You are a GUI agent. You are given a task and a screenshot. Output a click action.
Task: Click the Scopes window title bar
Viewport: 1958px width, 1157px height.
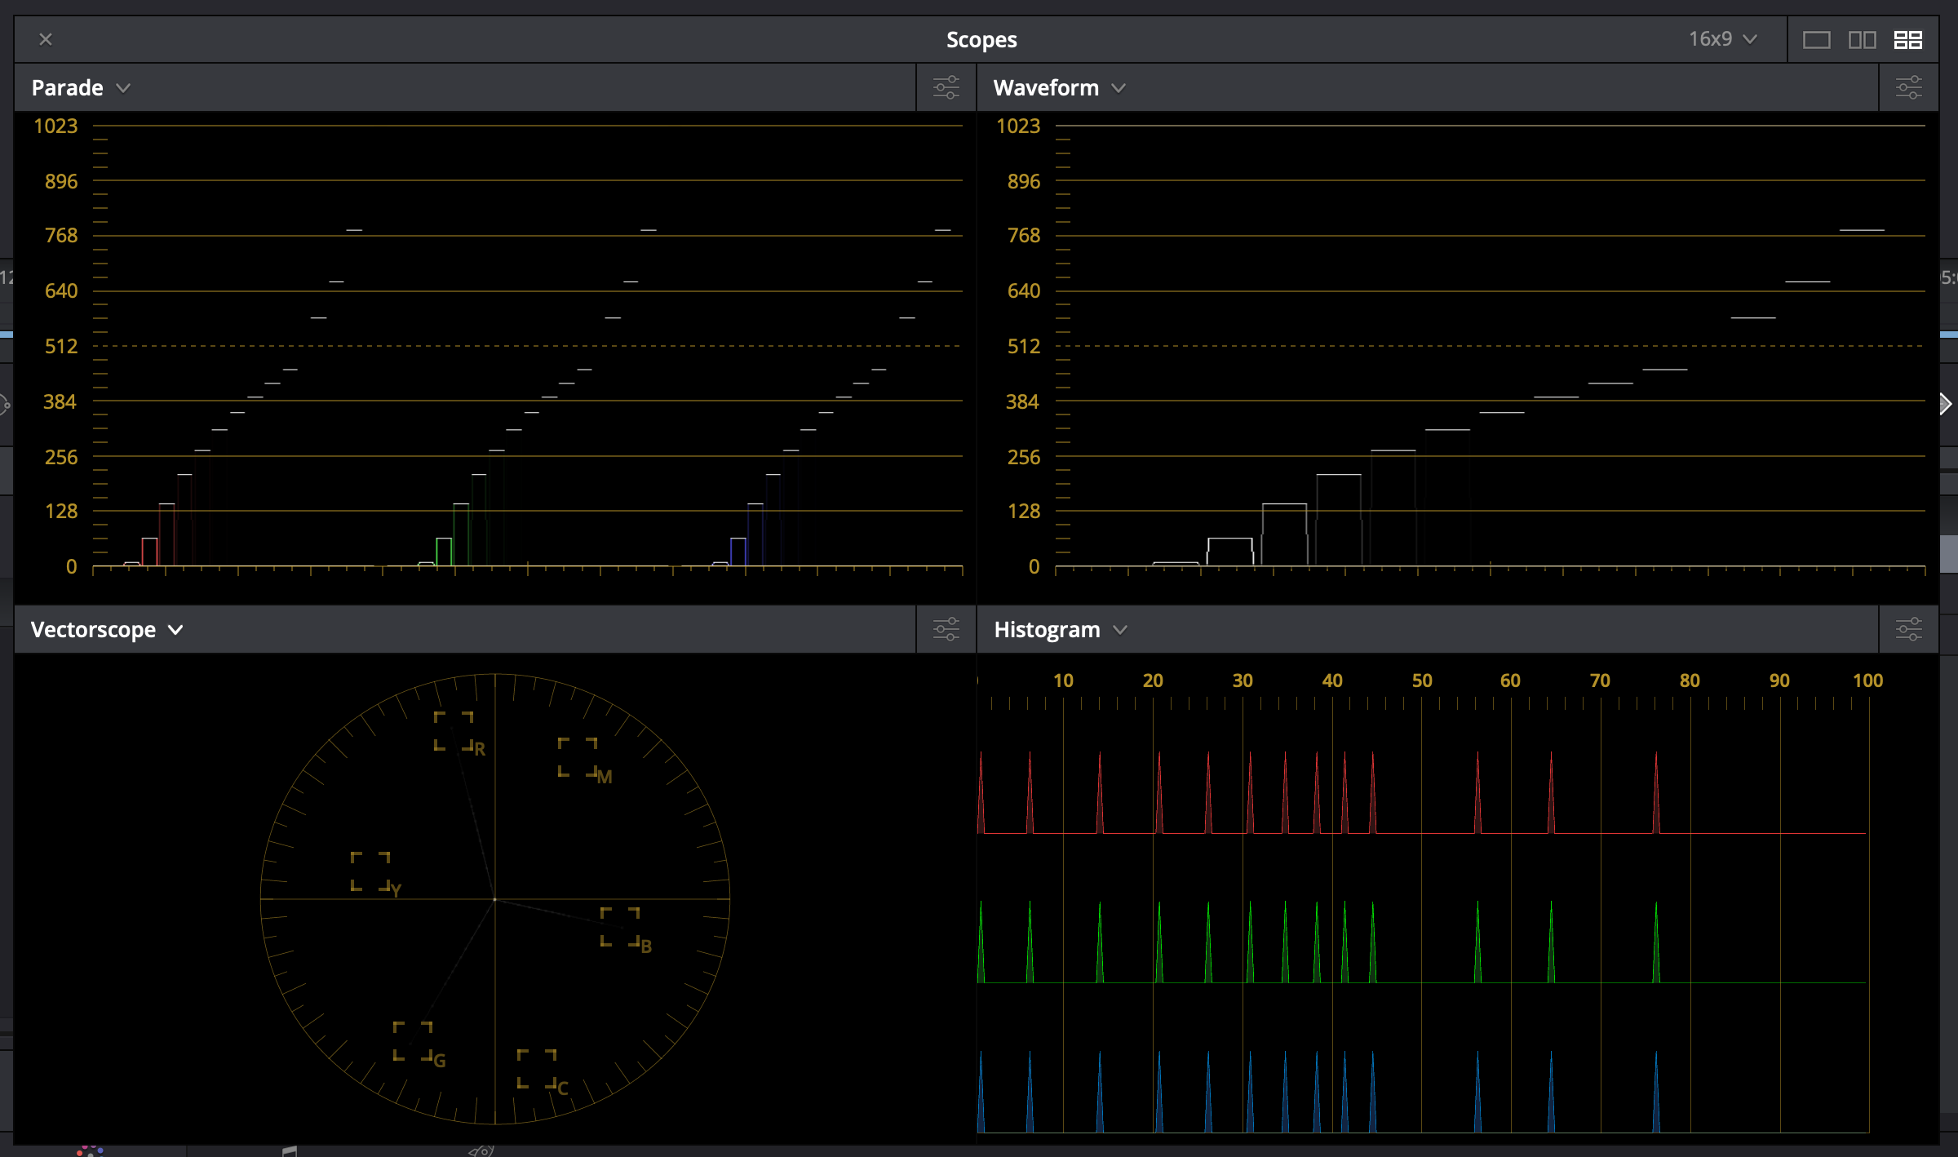[x=981, y=39]
